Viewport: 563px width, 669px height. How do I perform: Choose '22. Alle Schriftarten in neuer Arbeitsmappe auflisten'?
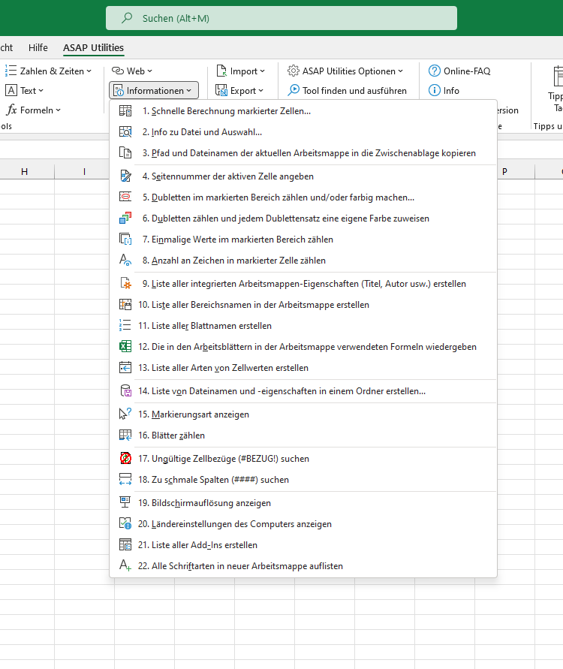tap(303, 565)
